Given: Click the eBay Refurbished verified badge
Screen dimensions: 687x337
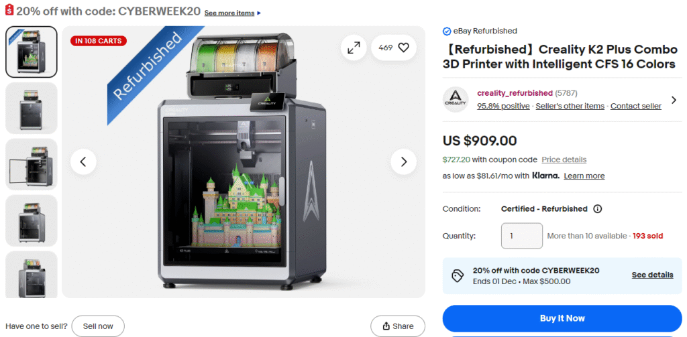Looking at the screenshot, I should pyautogui.click(x=447, y=31).
